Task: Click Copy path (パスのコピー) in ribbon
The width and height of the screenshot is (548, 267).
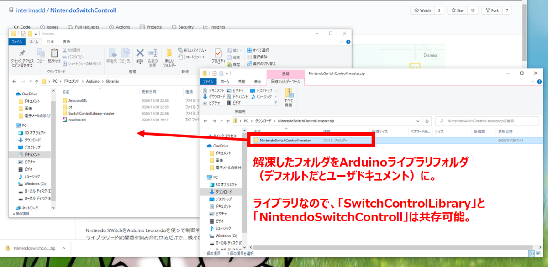Action: point(74,57)
